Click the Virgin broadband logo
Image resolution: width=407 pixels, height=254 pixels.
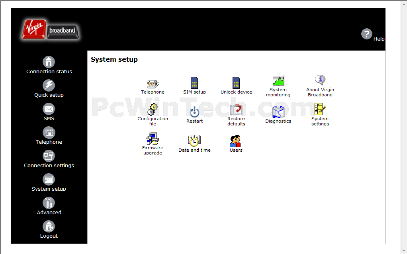[x=50, y=29]
